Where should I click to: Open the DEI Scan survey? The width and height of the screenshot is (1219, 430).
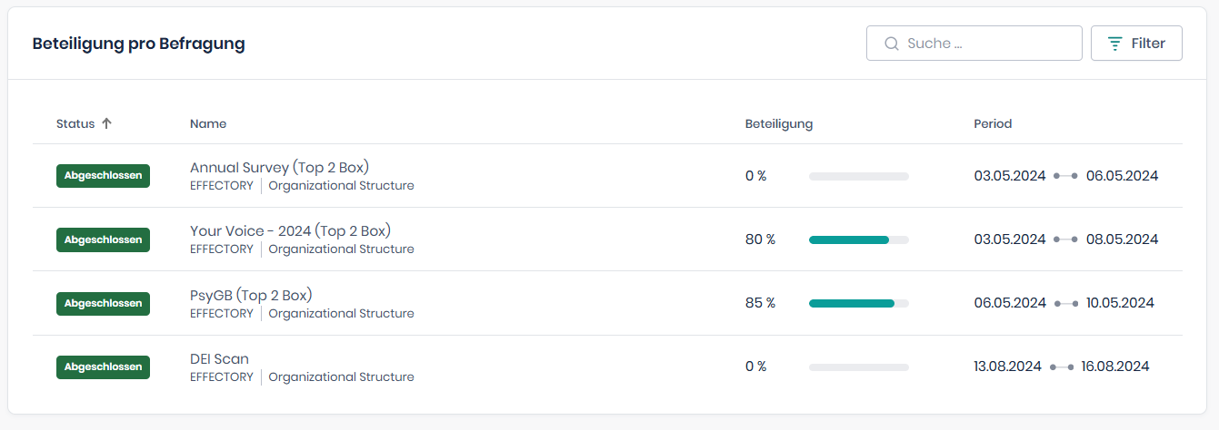pyautogui.click(x=219, y=358)
